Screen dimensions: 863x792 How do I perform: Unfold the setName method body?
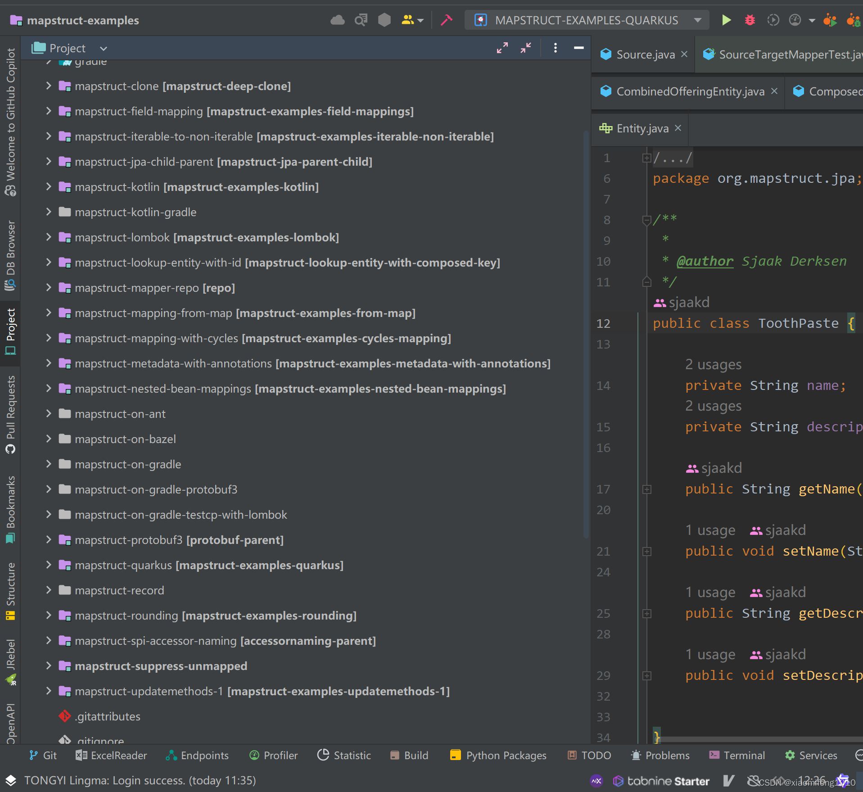click(x=647, y=552)
